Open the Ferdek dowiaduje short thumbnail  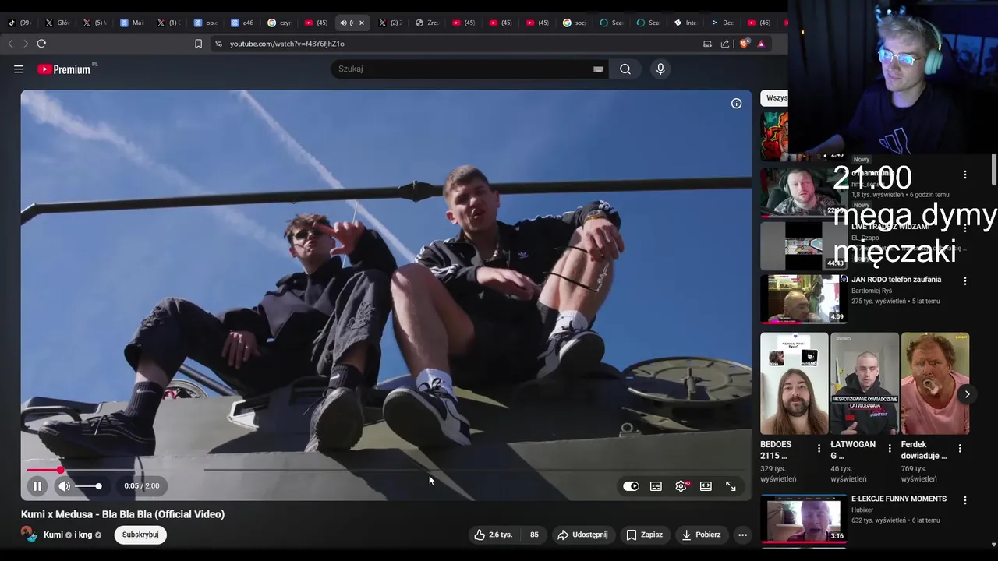pyautogui.click(x=935, y=383)
